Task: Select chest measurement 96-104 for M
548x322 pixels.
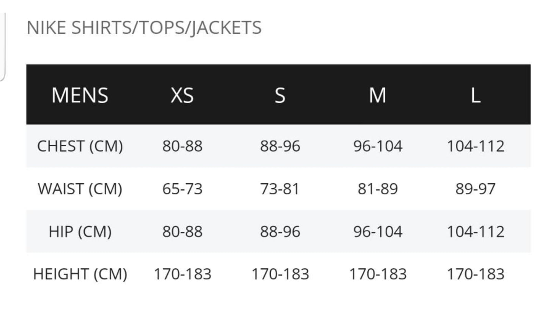Action: [x=378, y=146]
